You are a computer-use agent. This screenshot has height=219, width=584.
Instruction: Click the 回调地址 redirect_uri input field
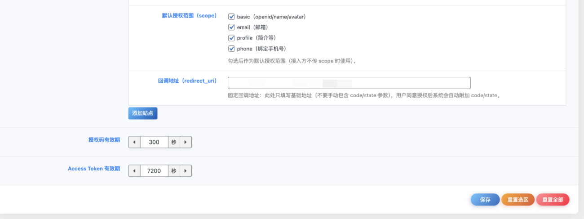pyautogui.click(x=349, y=83)
